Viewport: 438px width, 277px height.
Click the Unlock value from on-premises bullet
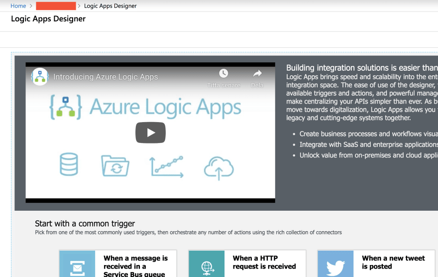[369, 155]
